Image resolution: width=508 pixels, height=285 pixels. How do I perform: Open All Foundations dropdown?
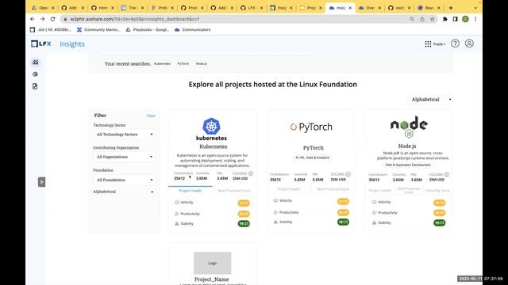point(125,180)
